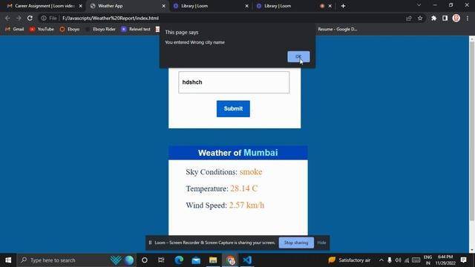
Task: Open the clock showing 6:44 PM
Action: [x=445, y=260]
